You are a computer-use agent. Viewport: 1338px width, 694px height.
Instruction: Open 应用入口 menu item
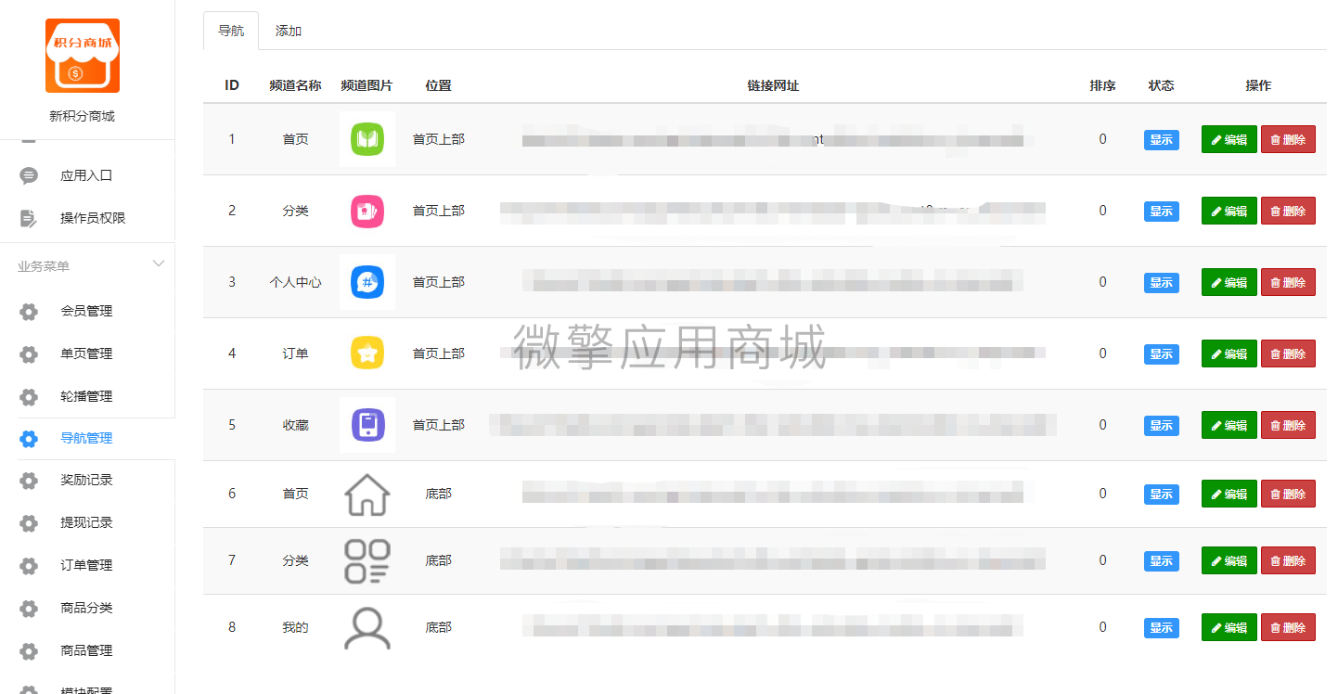coord(86,175)
